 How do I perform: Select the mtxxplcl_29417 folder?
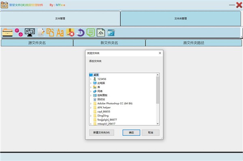coord(106,124)
